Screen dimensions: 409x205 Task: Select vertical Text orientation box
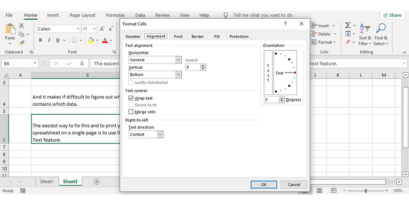[x=268, y=73]
